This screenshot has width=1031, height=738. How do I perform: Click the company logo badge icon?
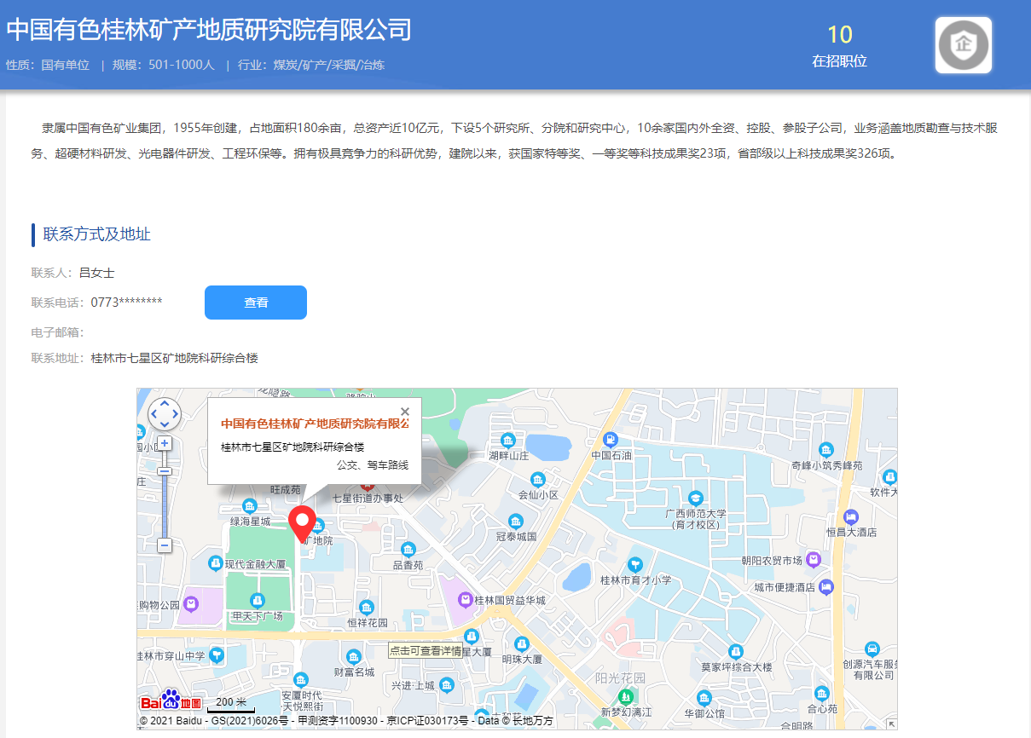(x=964, y=45)
